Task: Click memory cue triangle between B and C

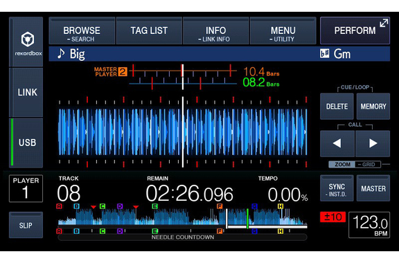Action: pyautogui.click(x=94, y=207)
